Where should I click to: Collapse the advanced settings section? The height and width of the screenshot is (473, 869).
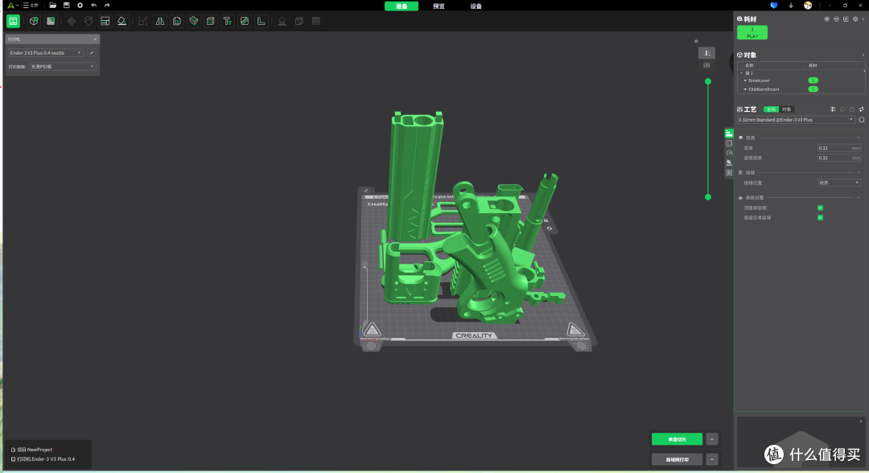coord(859,198)
